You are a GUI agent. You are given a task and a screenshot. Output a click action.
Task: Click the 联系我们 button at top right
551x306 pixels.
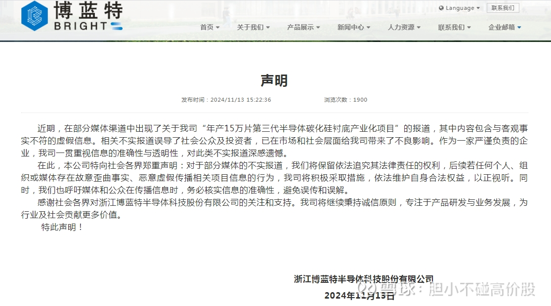point(503,8)
